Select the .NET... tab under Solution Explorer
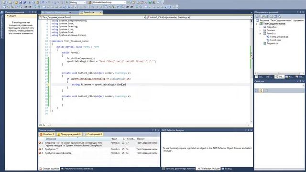Viewport: 306px width, 172px height. point(269,77)
